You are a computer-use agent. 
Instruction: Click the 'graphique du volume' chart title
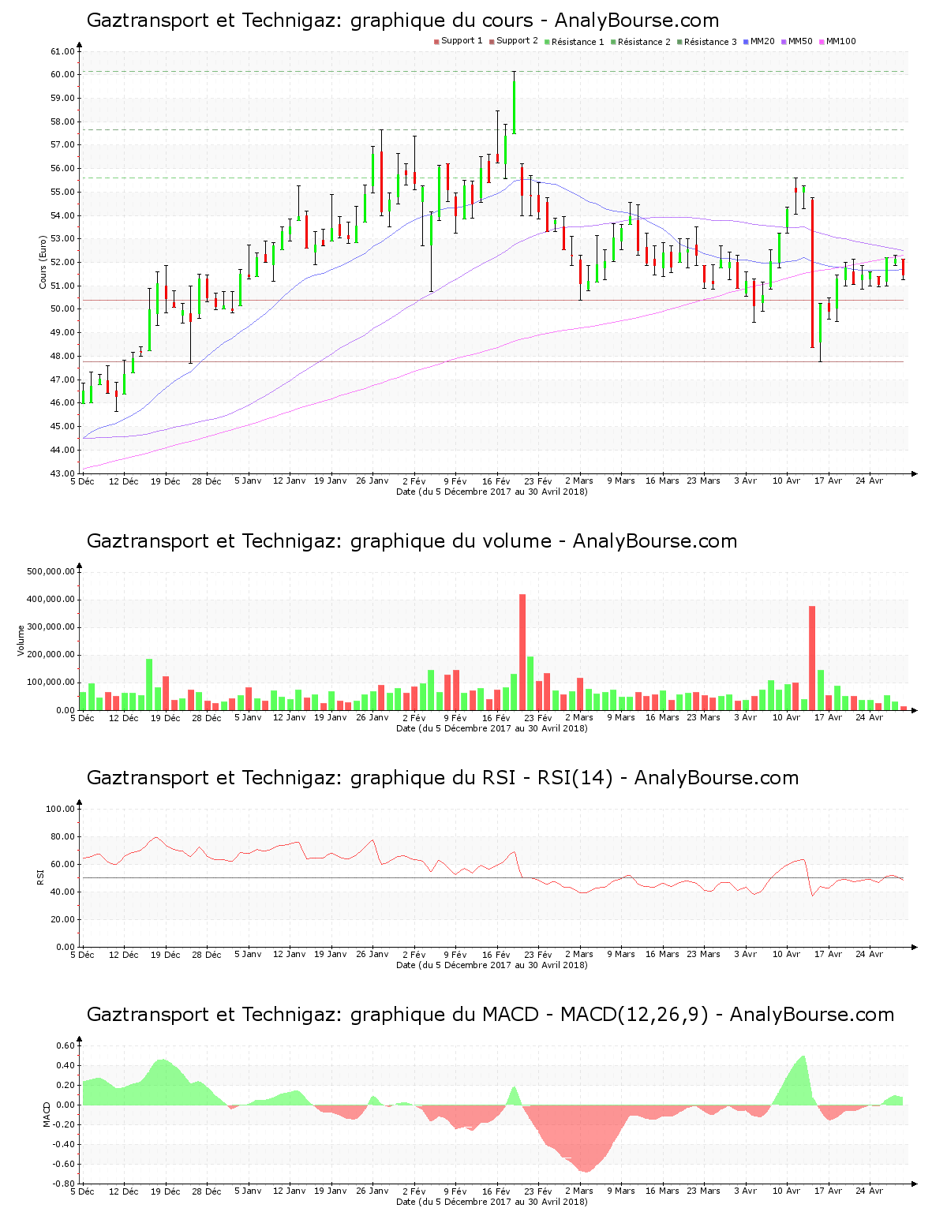412,541
